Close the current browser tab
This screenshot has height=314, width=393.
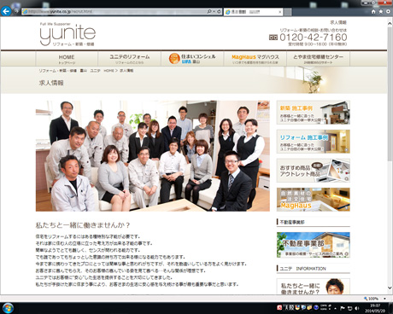click(280, 12)
